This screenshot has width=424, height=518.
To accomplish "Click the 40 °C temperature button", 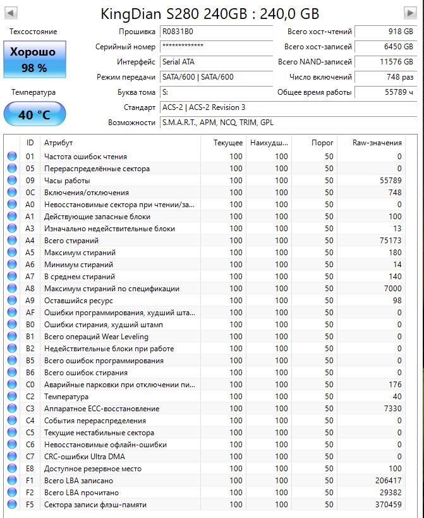I will click(35, 114).
